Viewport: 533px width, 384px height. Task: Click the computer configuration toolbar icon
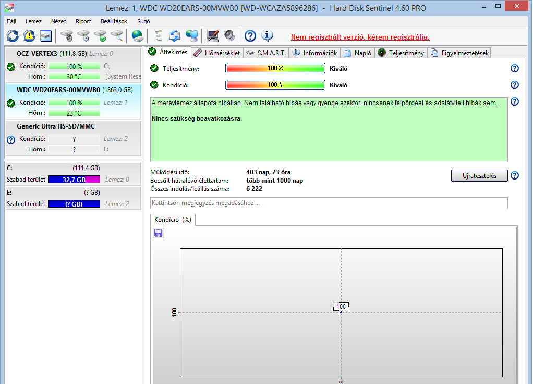(x=213, y=35)
